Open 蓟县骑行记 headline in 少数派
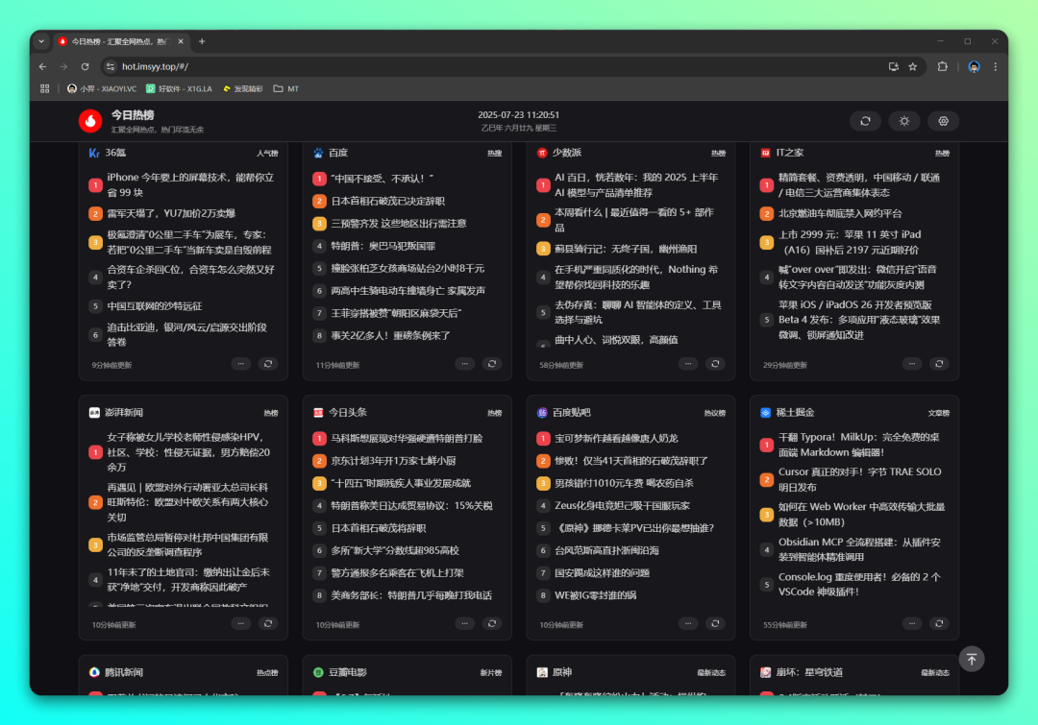The image size is (1038, 725). click(x=626, y=250)
